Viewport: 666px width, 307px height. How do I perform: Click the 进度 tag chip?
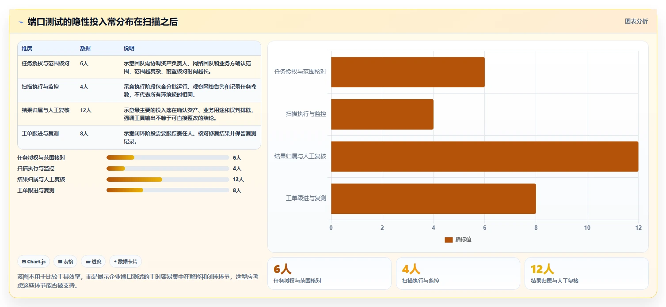pyautogui.click(x=93, y=262)
